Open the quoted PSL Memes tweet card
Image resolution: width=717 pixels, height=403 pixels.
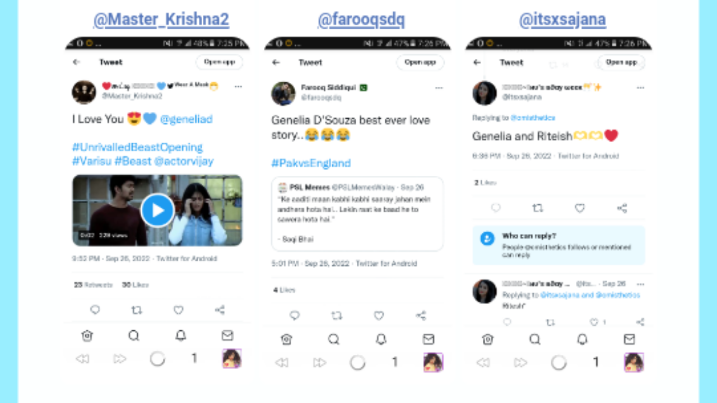tap(357, 213)
